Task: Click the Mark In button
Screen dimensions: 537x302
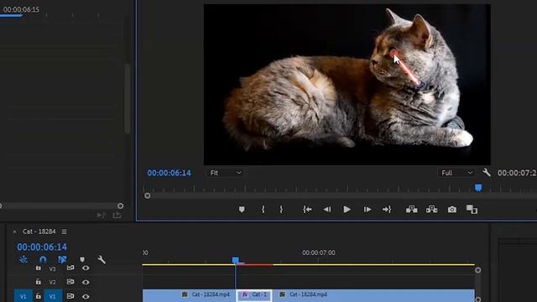Action: tap(263, 209)
